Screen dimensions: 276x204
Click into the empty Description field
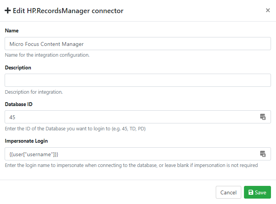pos(137,80)
